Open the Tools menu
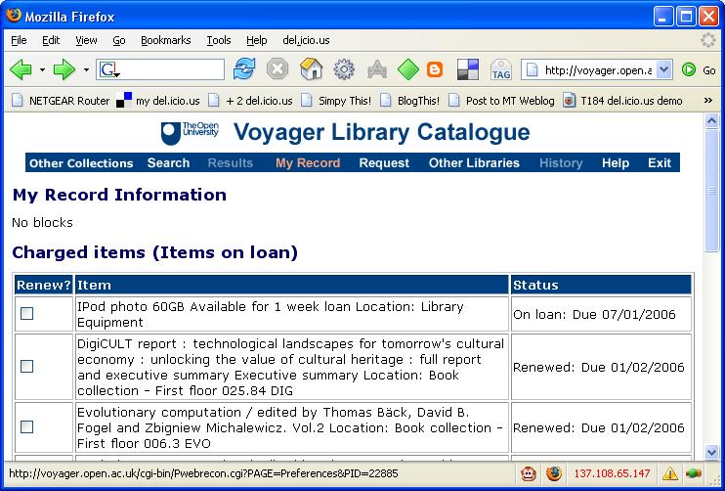The width and height of the screenshot is (725, 491). point(218,41)
